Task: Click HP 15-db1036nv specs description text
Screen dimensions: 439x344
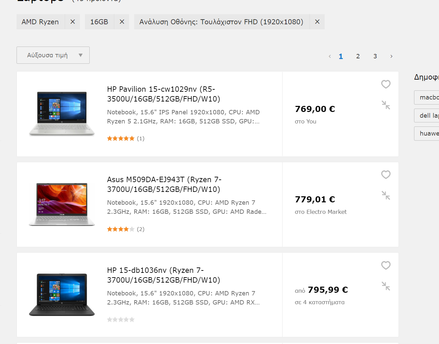Action: point(183,298)
